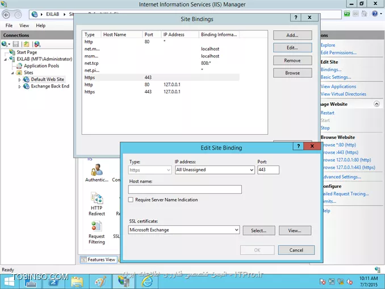The width and height of the screenshot is (385, 289).
Task: Click the View... certificate button
Action: pyautogui.click(x=295, y=230)
